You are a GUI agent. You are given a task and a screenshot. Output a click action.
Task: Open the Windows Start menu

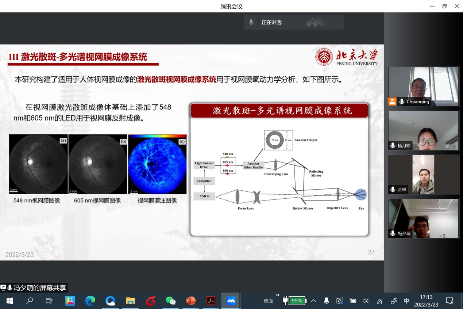10,301
